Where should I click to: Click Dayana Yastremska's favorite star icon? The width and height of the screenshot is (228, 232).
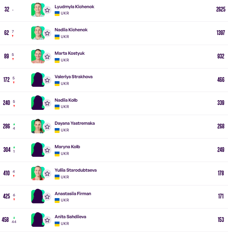pos(47,127)
